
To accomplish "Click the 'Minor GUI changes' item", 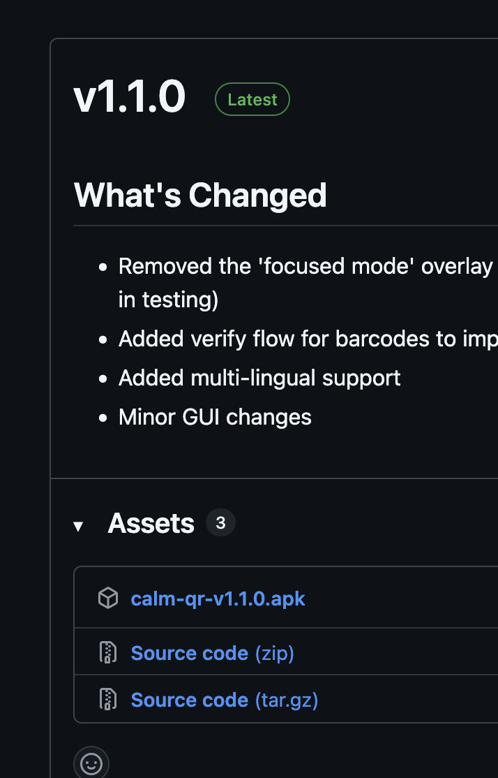I will pos(215,417).
